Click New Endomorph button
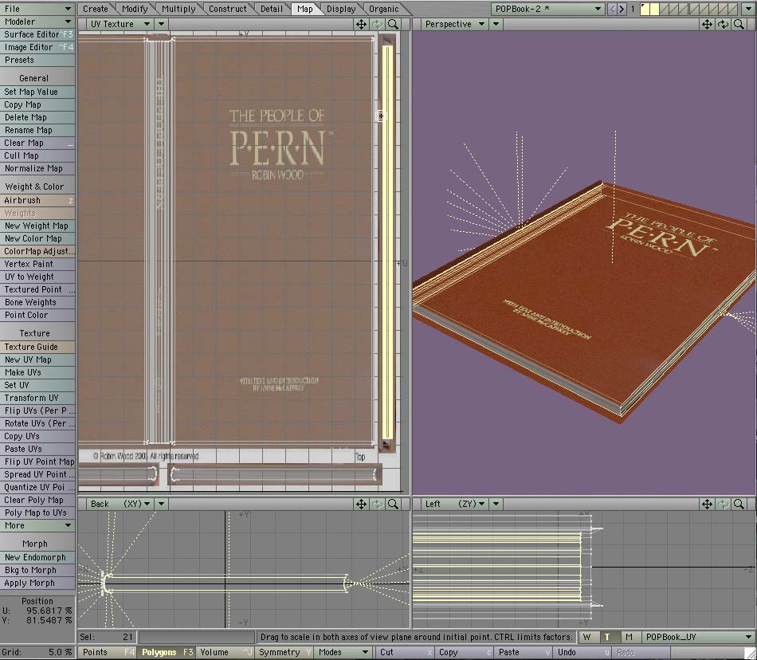Viewport: 757px width, 660px height. pyautogui.click(x=37, y=557)
